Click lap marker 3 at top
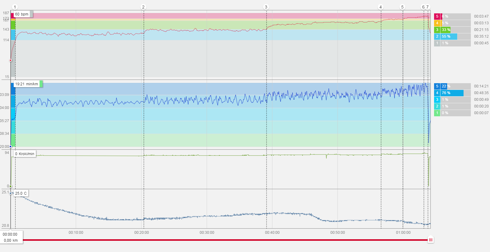 pyautogui.click(x=266, y=7)
